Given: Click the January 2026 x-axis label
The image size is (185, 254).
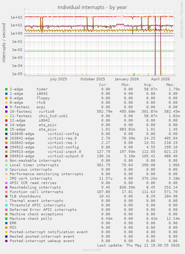Looking at the screenshot, I should pyautogui.click(x=127, y=79).
